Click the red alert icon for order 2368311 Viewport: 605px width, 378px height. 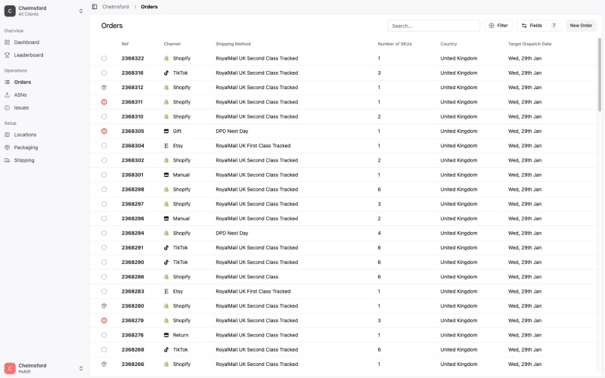(104, 102)
